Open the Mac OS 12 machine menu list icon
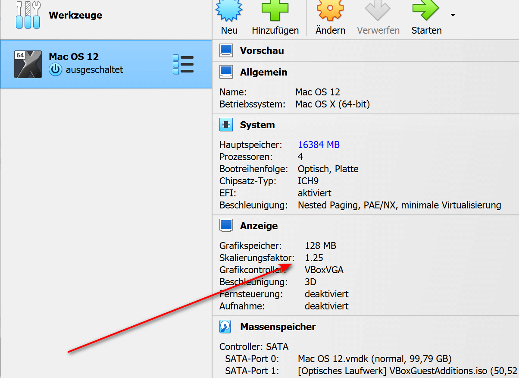 pyautogui.click(x=183, y=64)
